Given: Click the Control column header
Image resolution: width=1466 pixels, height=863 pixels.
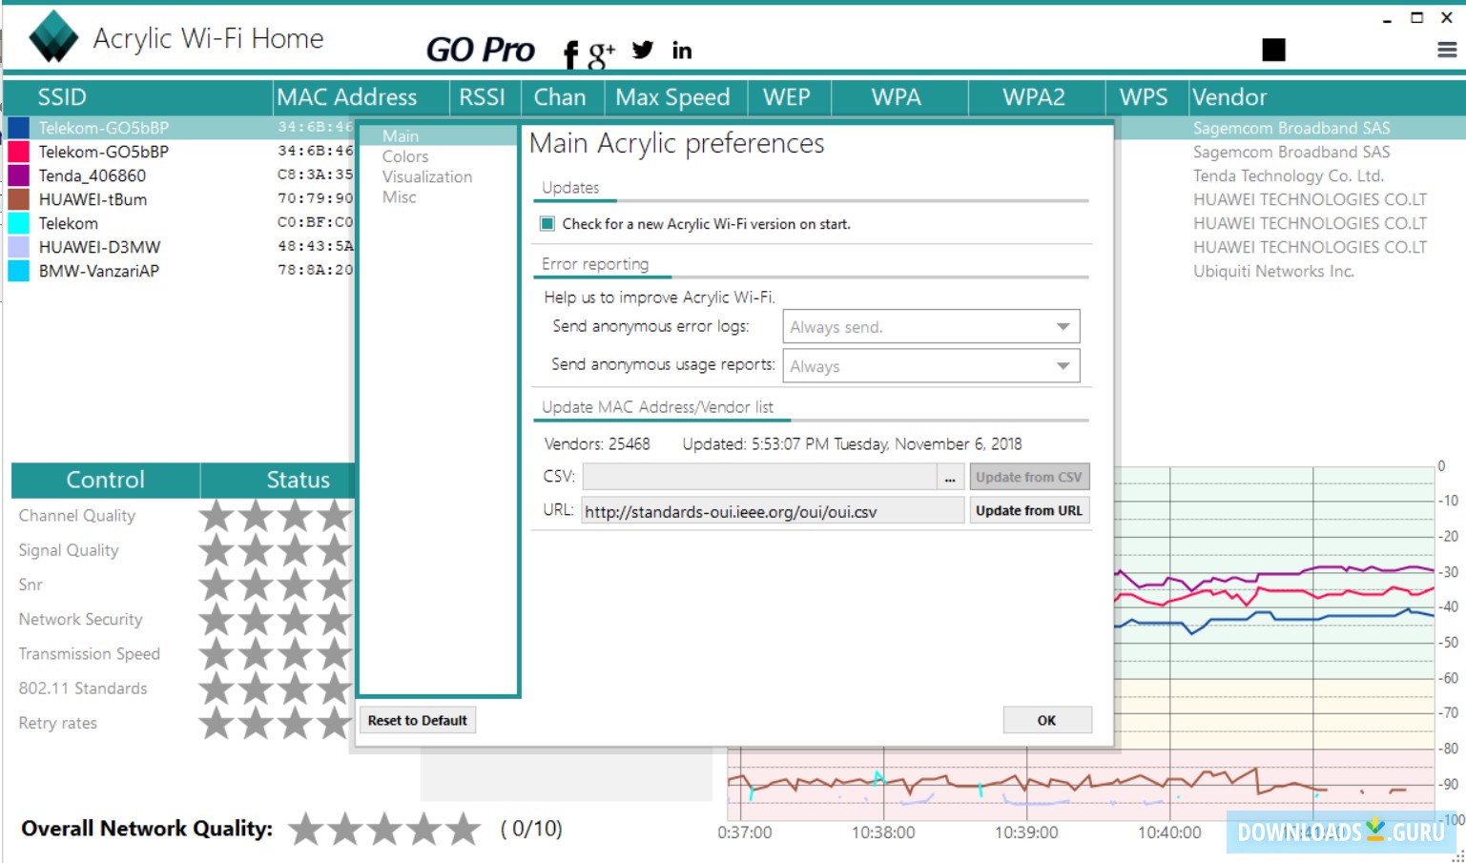Looking at the screenshot, I should pyautogui.click(x=105, y=480).
